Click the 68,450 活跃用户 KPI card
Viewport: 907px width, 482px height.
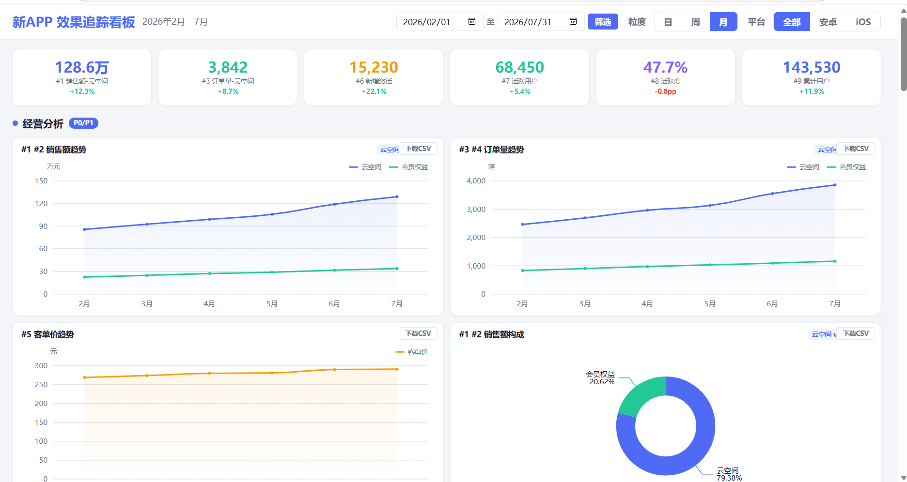point(520,77)
